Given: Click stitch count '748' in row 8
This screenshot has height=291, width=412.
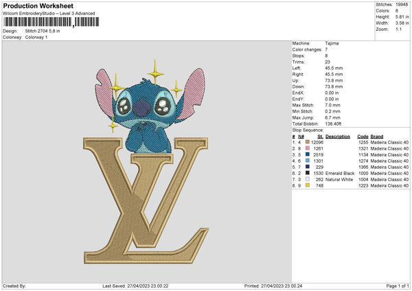Looking at the screenshot, I should click(x=319, y=186).
